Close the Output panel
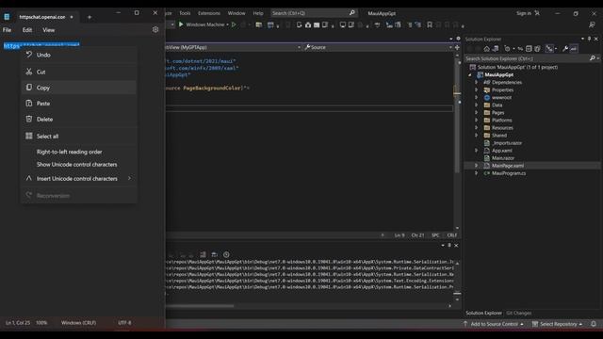This screenshot has width=603, height=339. pos(456,245)
